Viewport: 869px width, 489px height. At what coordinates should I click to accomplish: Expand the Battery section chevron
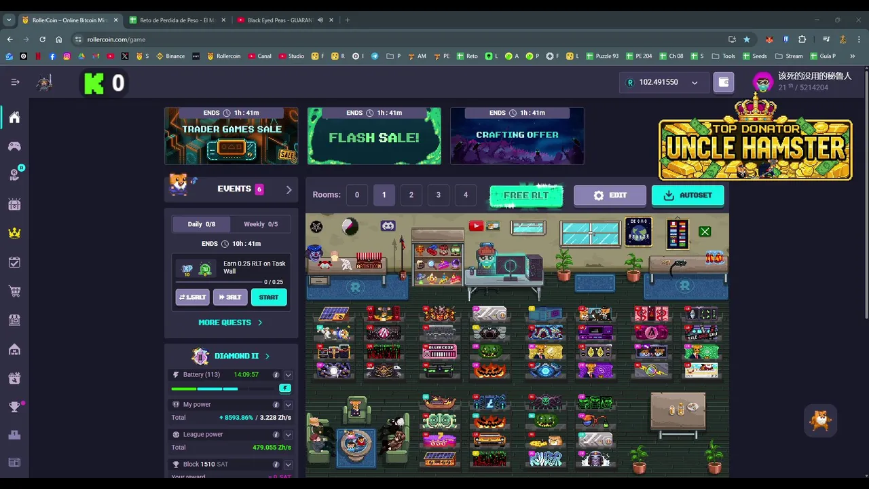click(288, 375)
